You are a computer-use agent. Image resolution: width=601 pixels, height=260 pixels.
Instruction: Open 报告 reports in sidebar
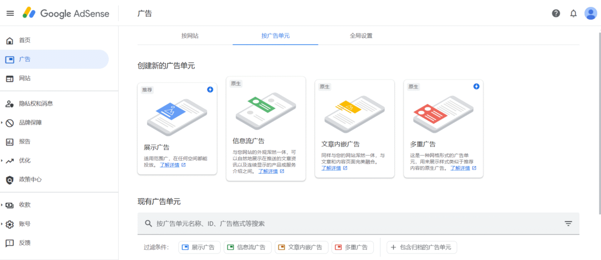[x=25, y=141]
